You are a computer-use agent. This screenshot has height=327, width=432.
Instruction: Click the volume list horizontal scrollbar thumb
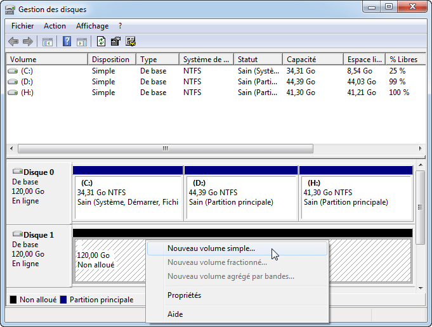point(166,149)
